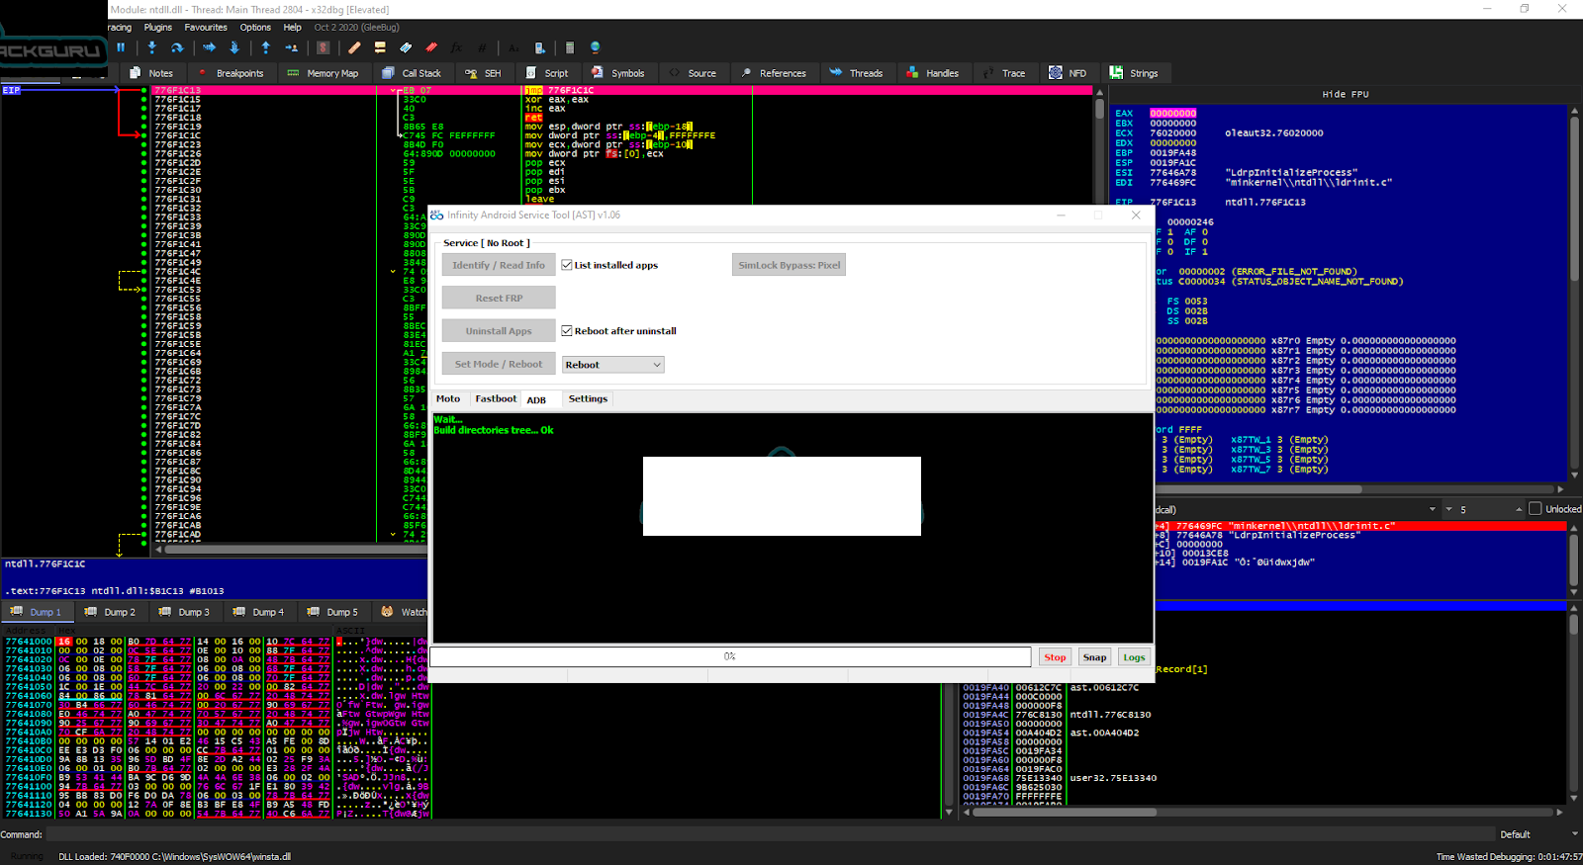Click the Trace Over toolbar icon
Image resolution: width=1583 pixels, height=865 pixels.
pyautogui.click(x=234, y=47)
